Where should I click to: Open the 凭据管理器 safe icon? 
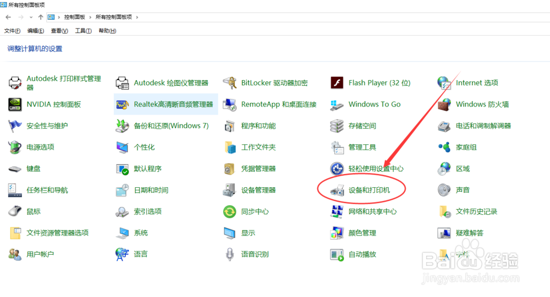(x=230, y=169)
